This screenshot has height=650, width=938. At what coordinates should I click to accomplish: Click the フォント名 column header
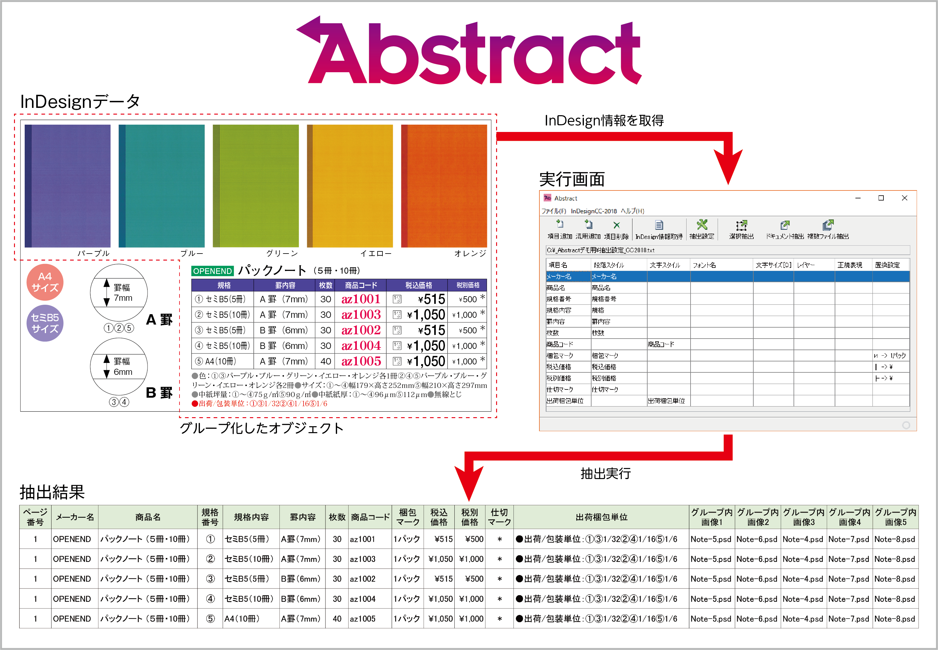pyautogui.click(x=722, y=265)
